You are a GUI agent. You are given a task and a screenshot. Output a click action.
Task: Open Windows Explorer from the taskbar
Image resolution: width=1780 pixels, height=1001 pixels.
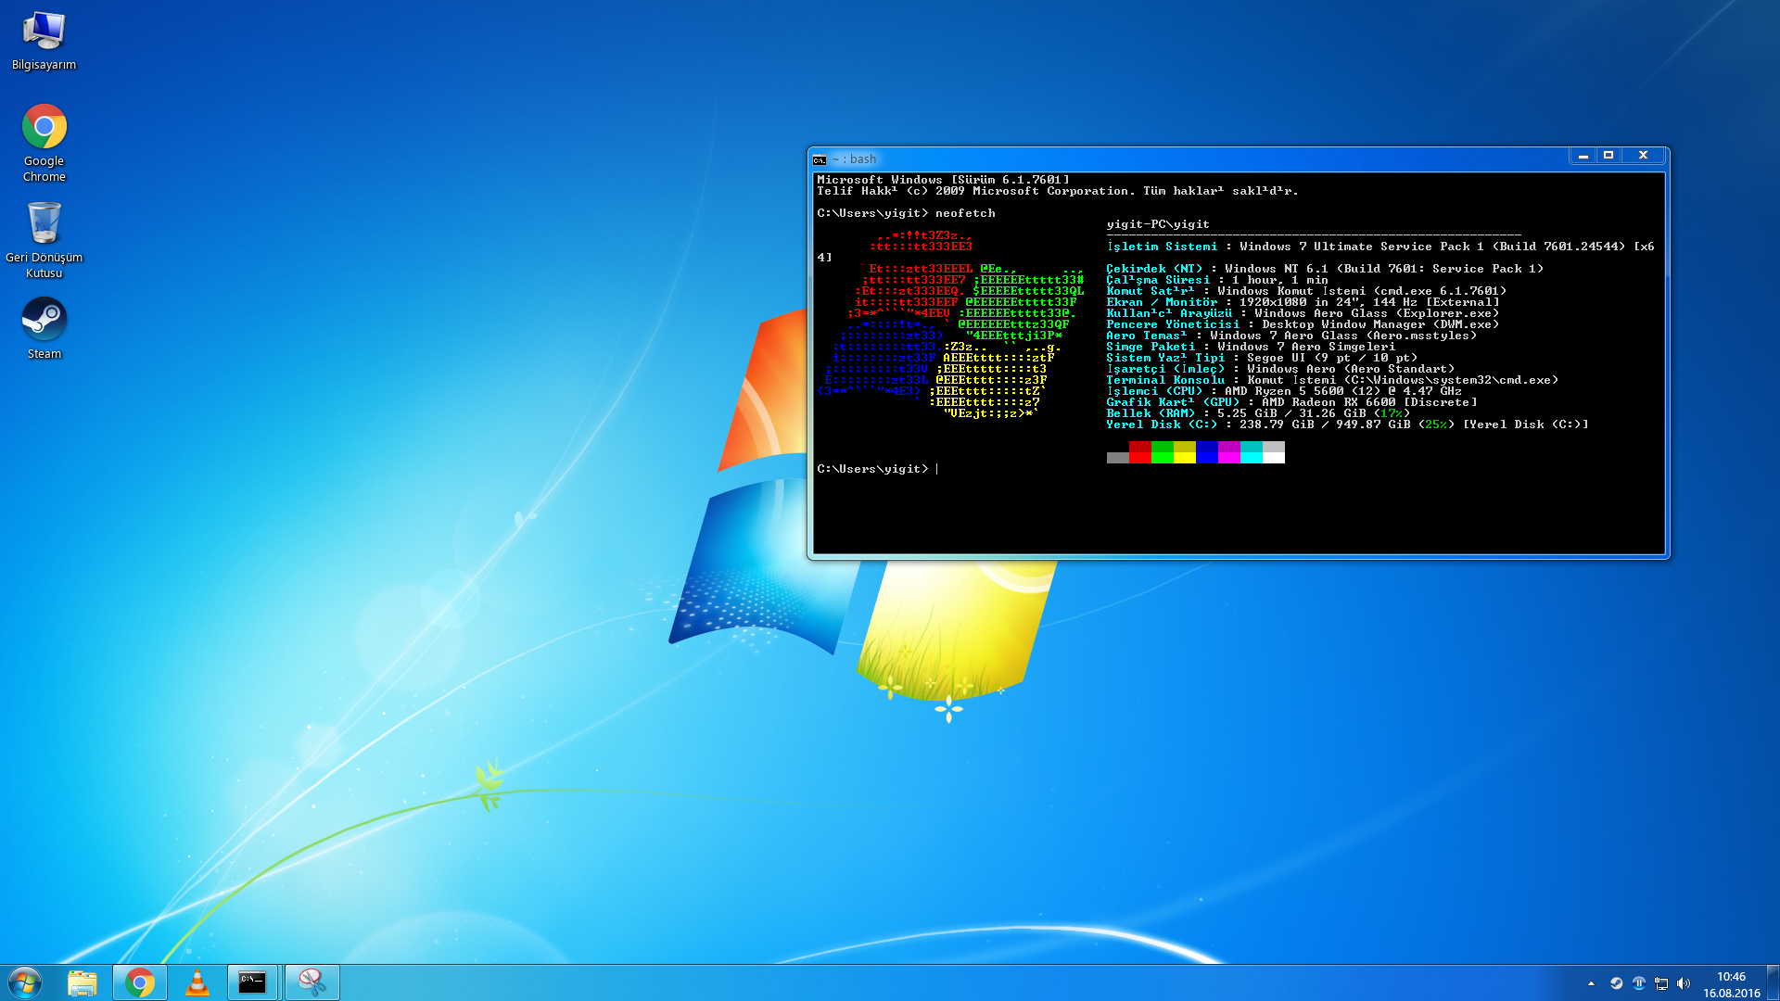click(x=83, y=982)
